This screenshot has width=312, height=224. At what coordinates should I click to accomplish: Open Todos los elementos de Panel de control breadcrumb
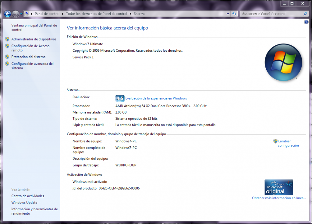(97, 14)
